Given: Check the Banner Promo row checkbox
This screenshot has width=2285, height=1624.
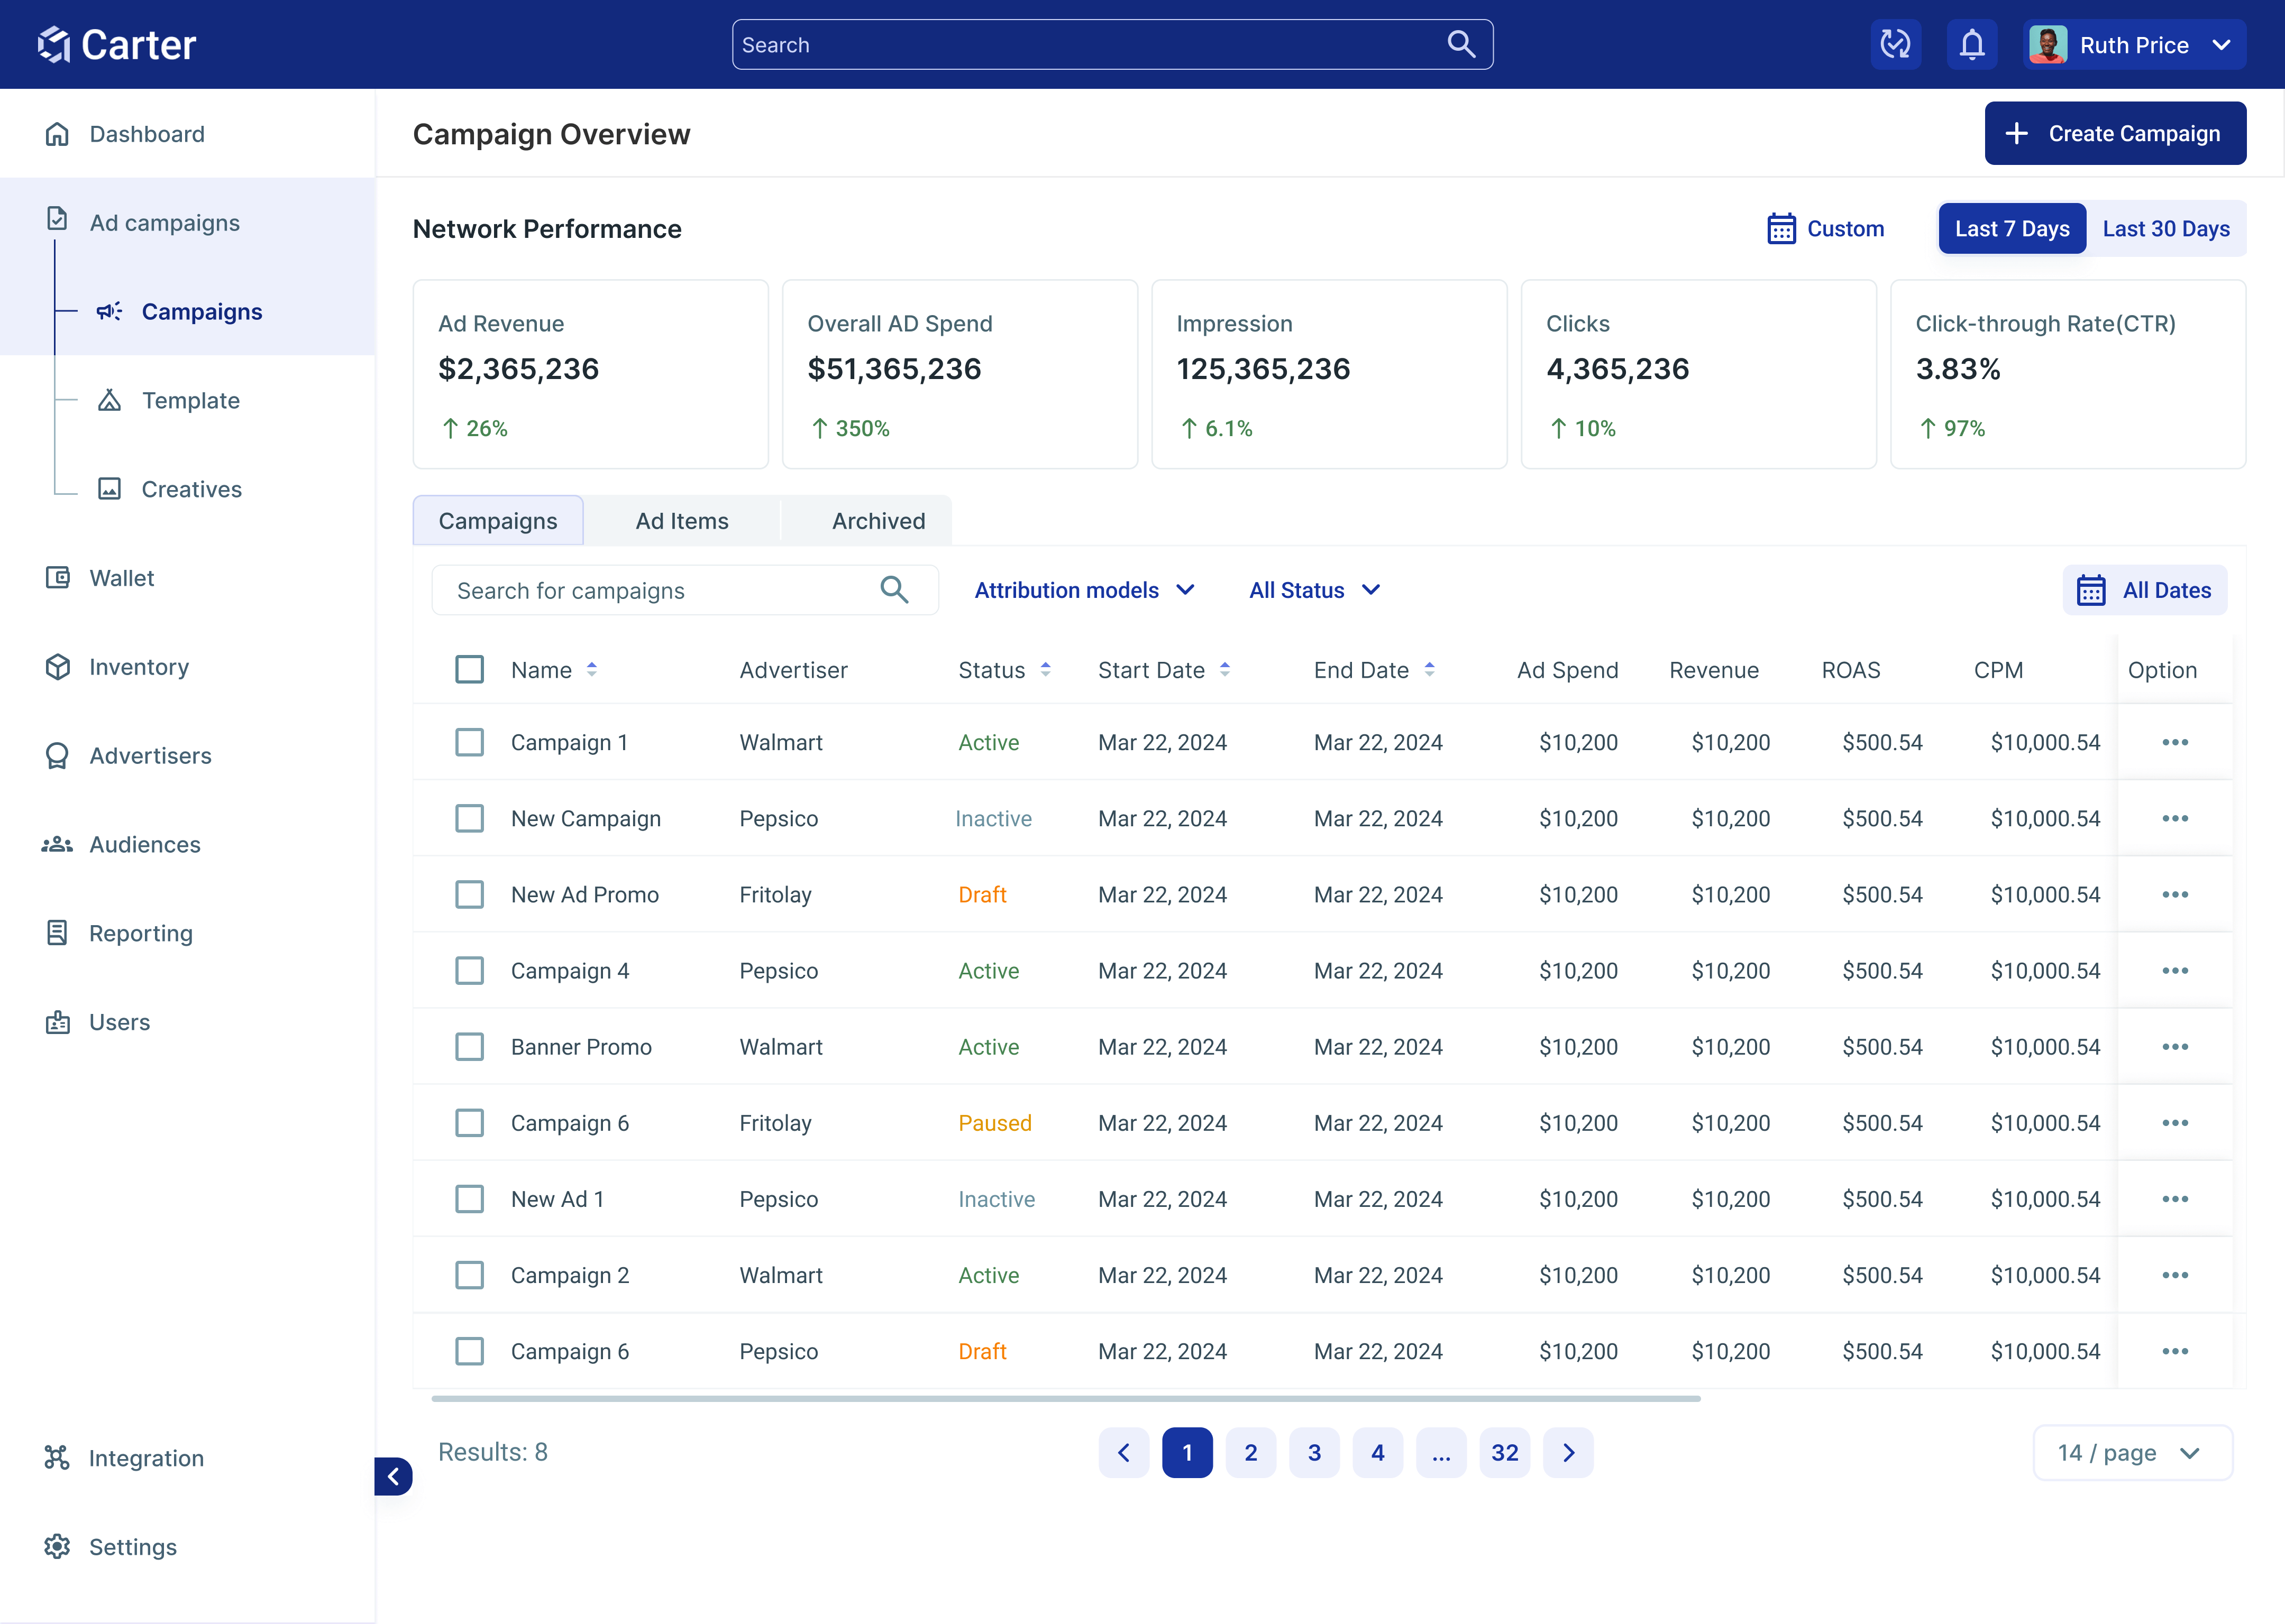Looking at the screenshot, I should coord(469,1047).
